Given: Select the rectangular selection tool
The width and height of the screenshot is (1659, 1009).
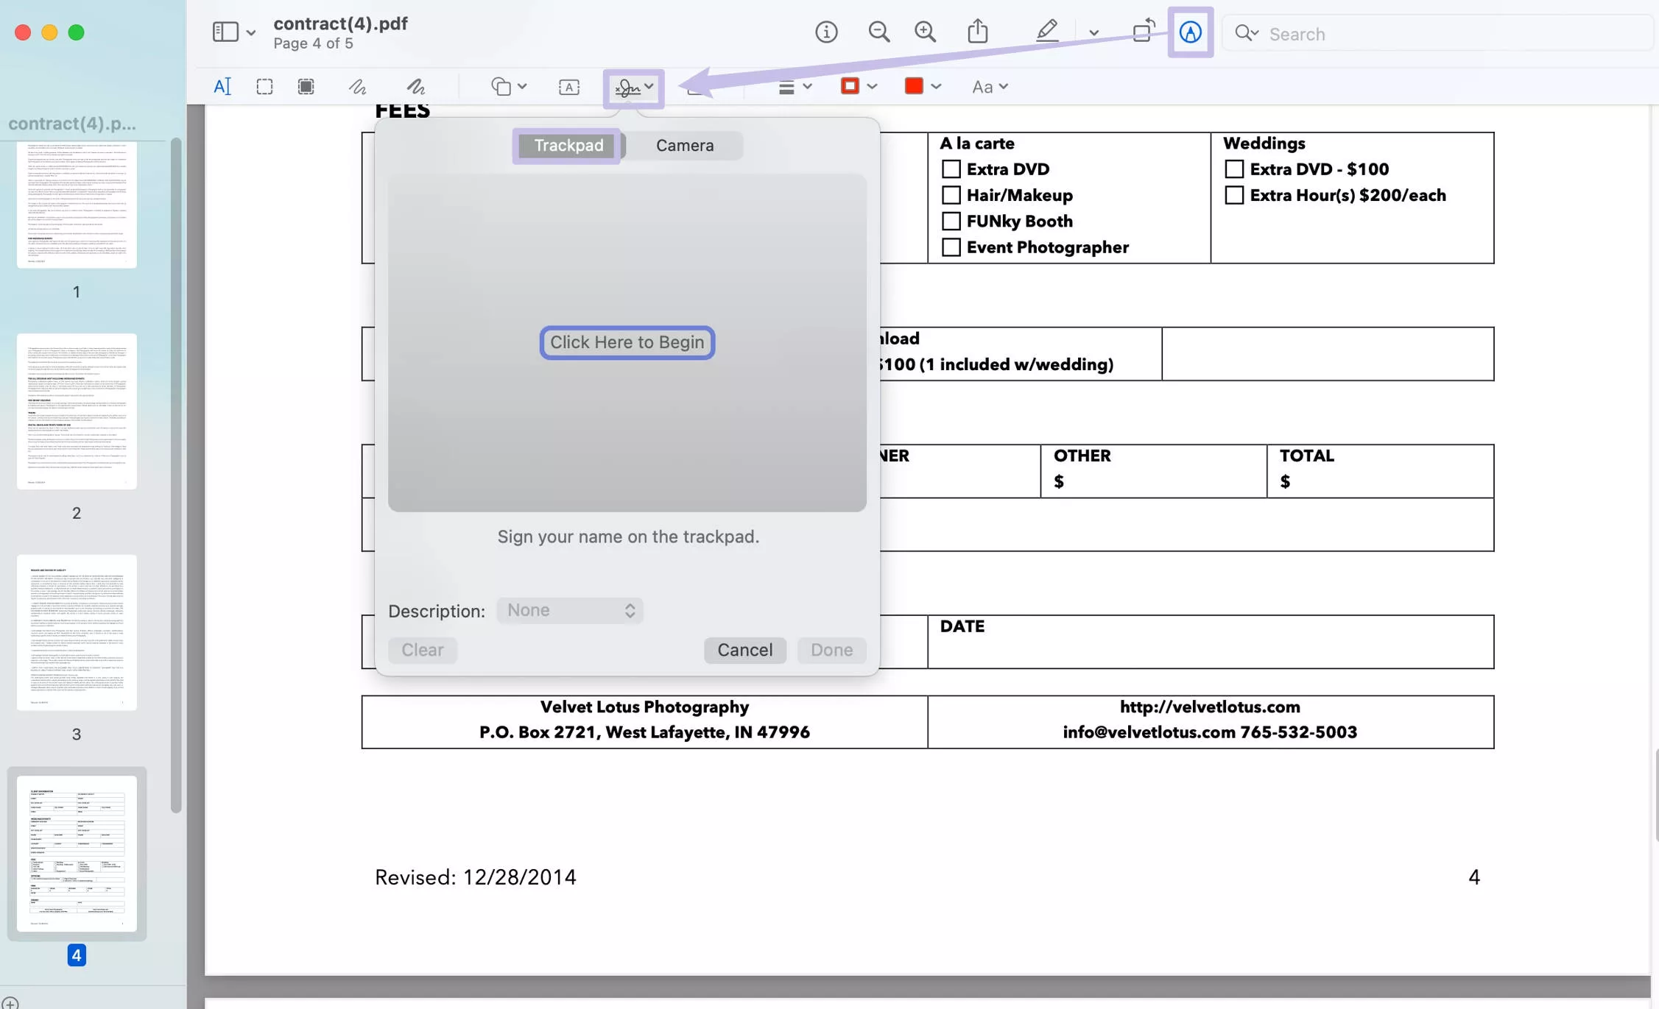Looking at the screenshot, I should pos(264,86).
